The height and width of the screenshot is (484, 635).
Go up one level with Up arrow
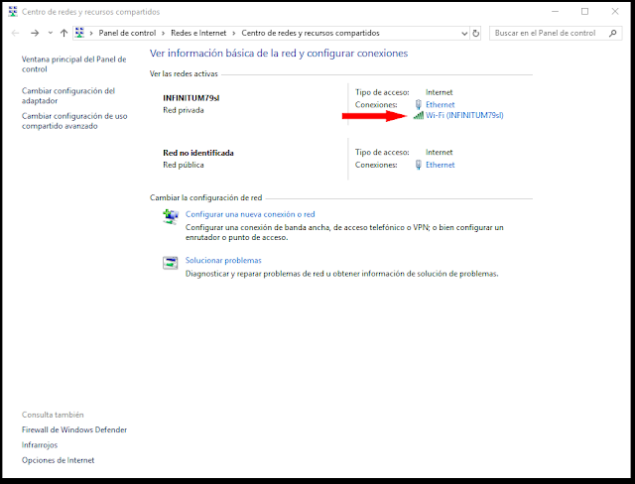click(x=63, y=33)
